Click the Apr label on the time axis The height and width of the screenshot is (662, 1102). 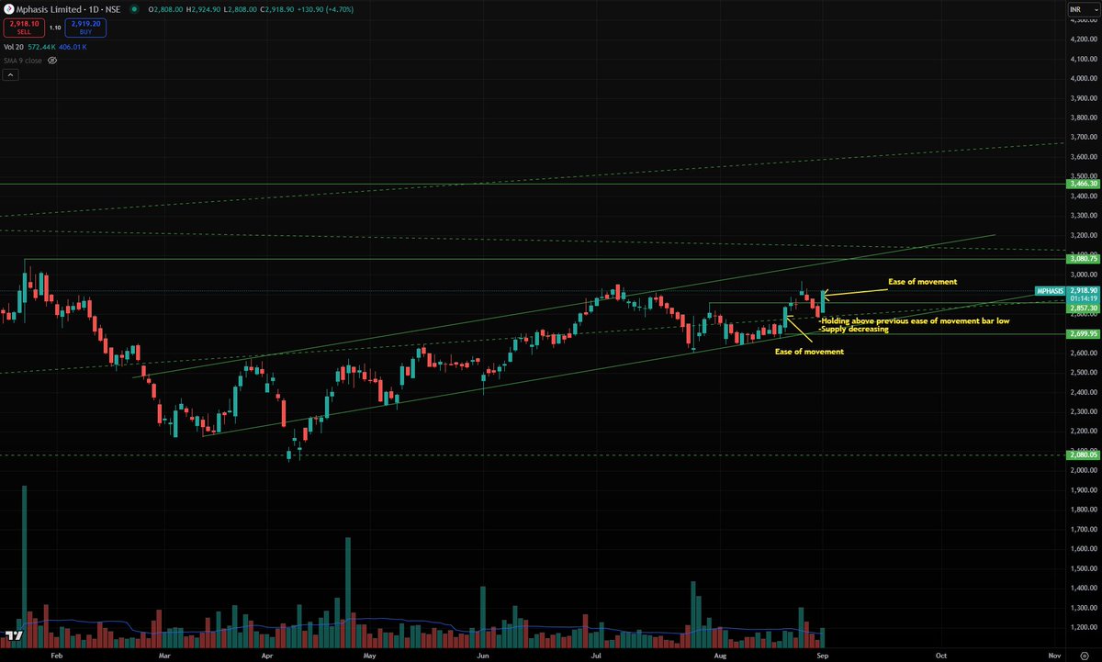(x=269, y=656)
